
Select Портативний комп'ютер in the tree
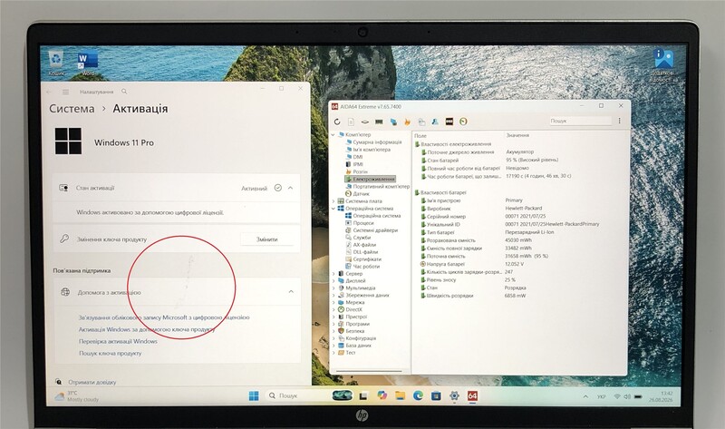[x=382, y=186]
